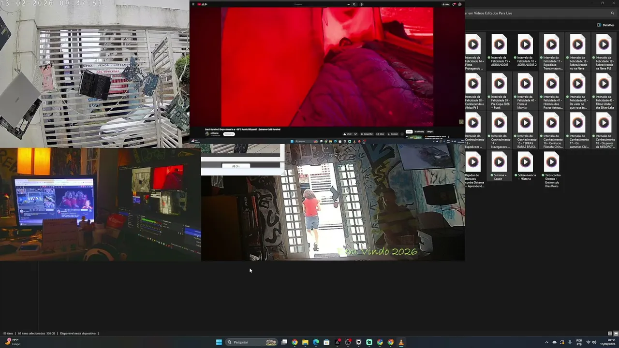Click status text Disponível neste dispositivo
Viewport: 619px width, 348px height.
(78, 333)
